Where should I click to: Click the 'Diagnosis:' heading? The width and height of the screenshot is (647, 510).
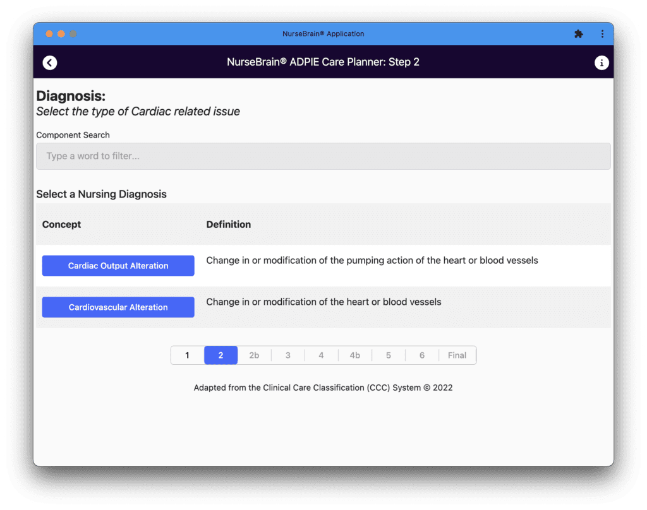click(x=71, y=96)
